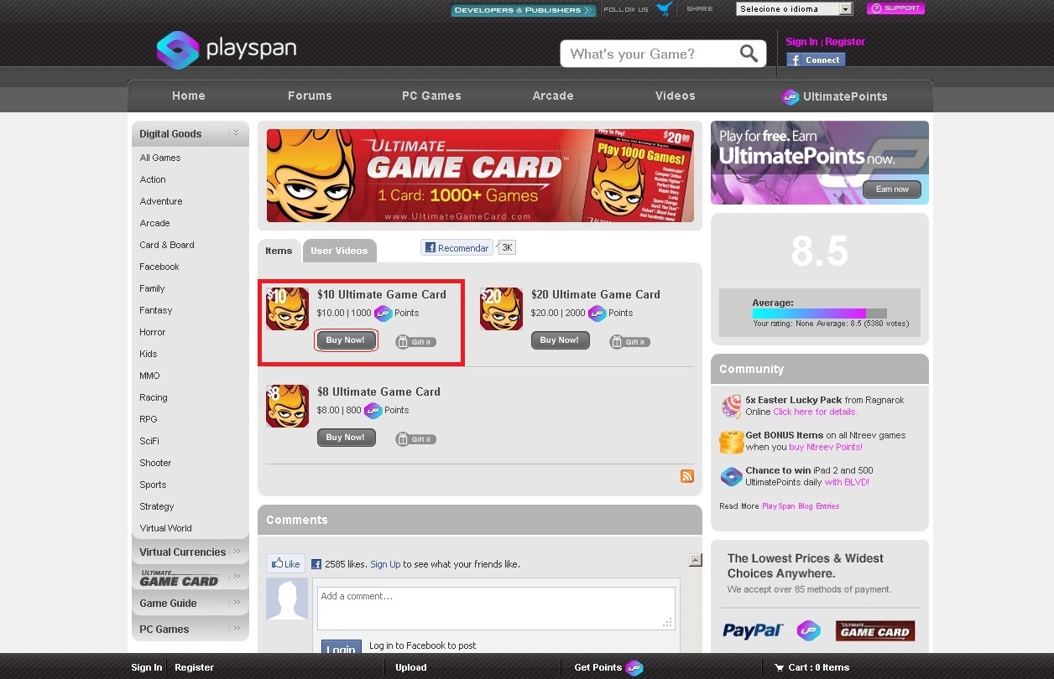
Task: Open the Videos navigation item
Action: click(x=676, y=96)
